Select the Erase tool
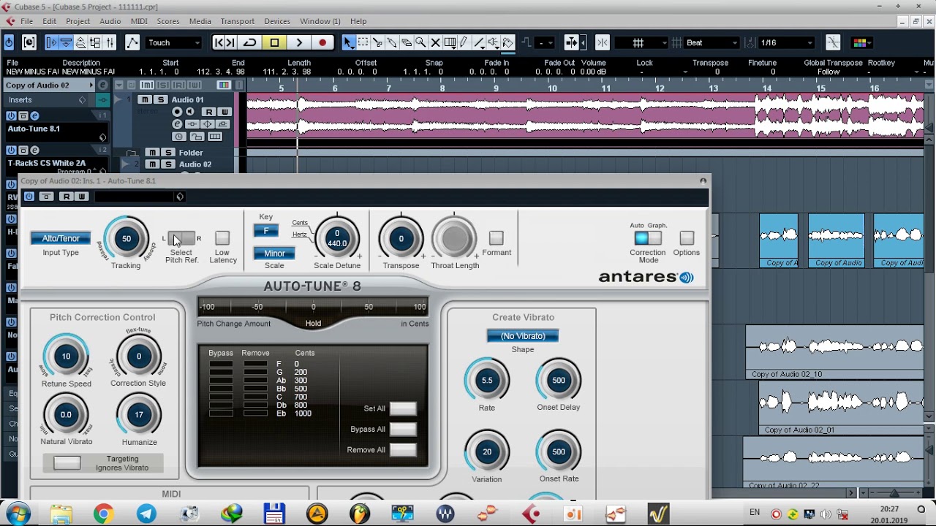This screenshot has height=526, width=936. [x=407, y=42]
